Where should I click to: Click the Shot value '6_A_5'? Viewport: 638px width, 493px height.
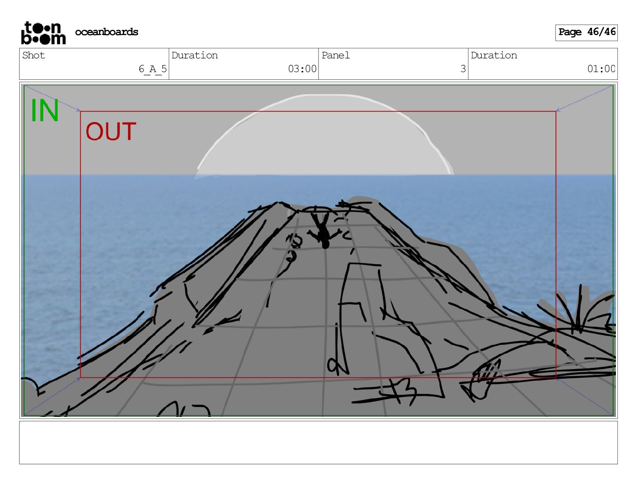[x=153, y=69]
